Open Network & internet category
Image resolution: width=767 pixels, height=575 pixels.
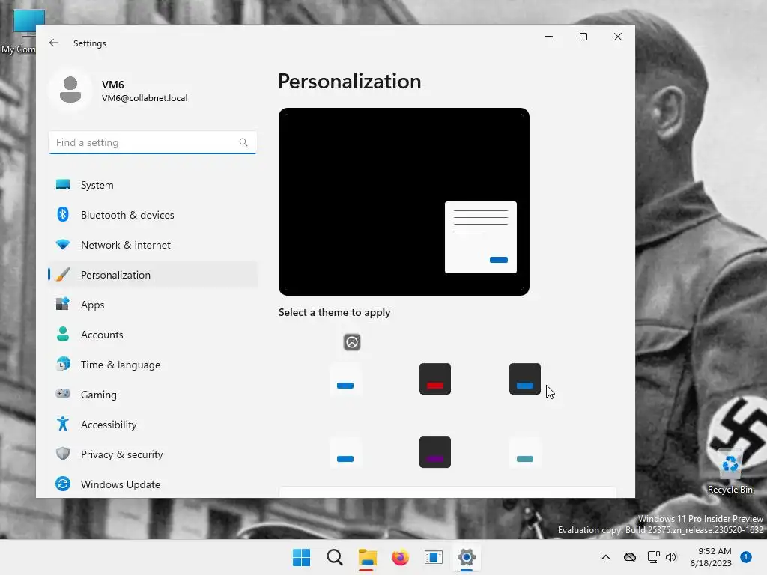point(153,245)
